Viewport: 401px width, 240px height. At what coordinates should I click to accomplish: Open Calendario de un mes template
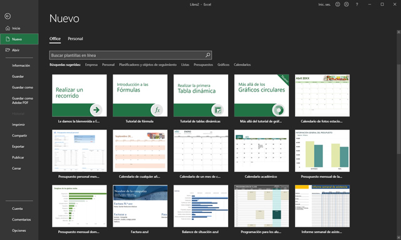tap(200, 150)
